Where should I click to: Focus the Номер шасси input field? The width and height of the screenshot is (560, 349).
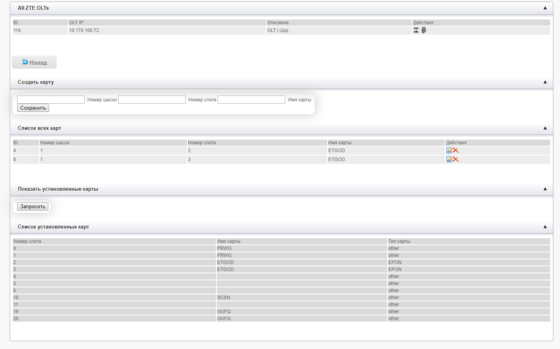pos(51,100)
